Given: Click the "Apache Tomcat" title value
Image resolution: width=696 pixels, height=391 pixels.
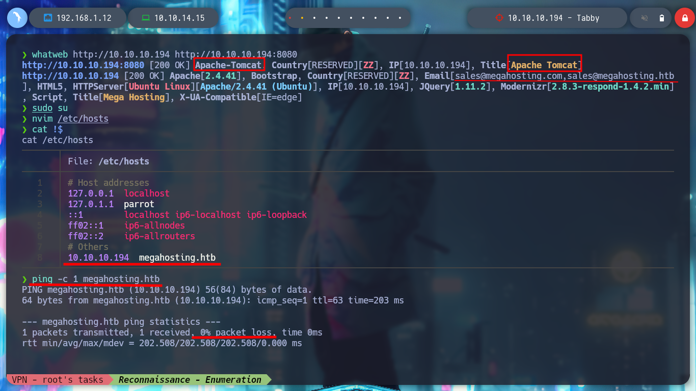Looking at the screenshot, I should (x=544, y=65).
